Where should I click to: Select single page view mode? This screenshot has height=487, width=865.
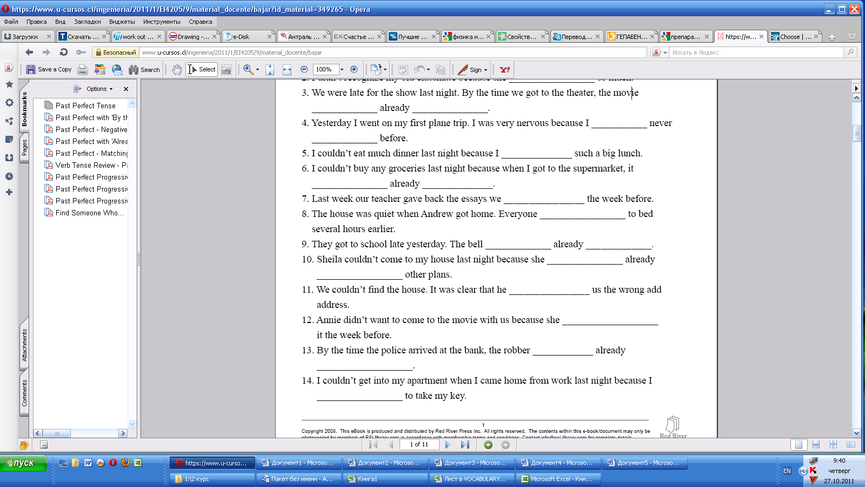(799, 445)
